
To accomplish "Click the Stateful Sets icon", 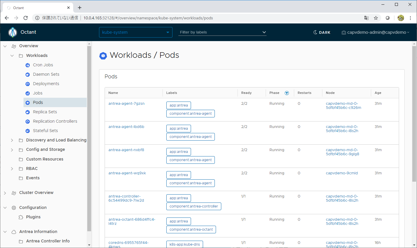I will (x=28, y=131).
